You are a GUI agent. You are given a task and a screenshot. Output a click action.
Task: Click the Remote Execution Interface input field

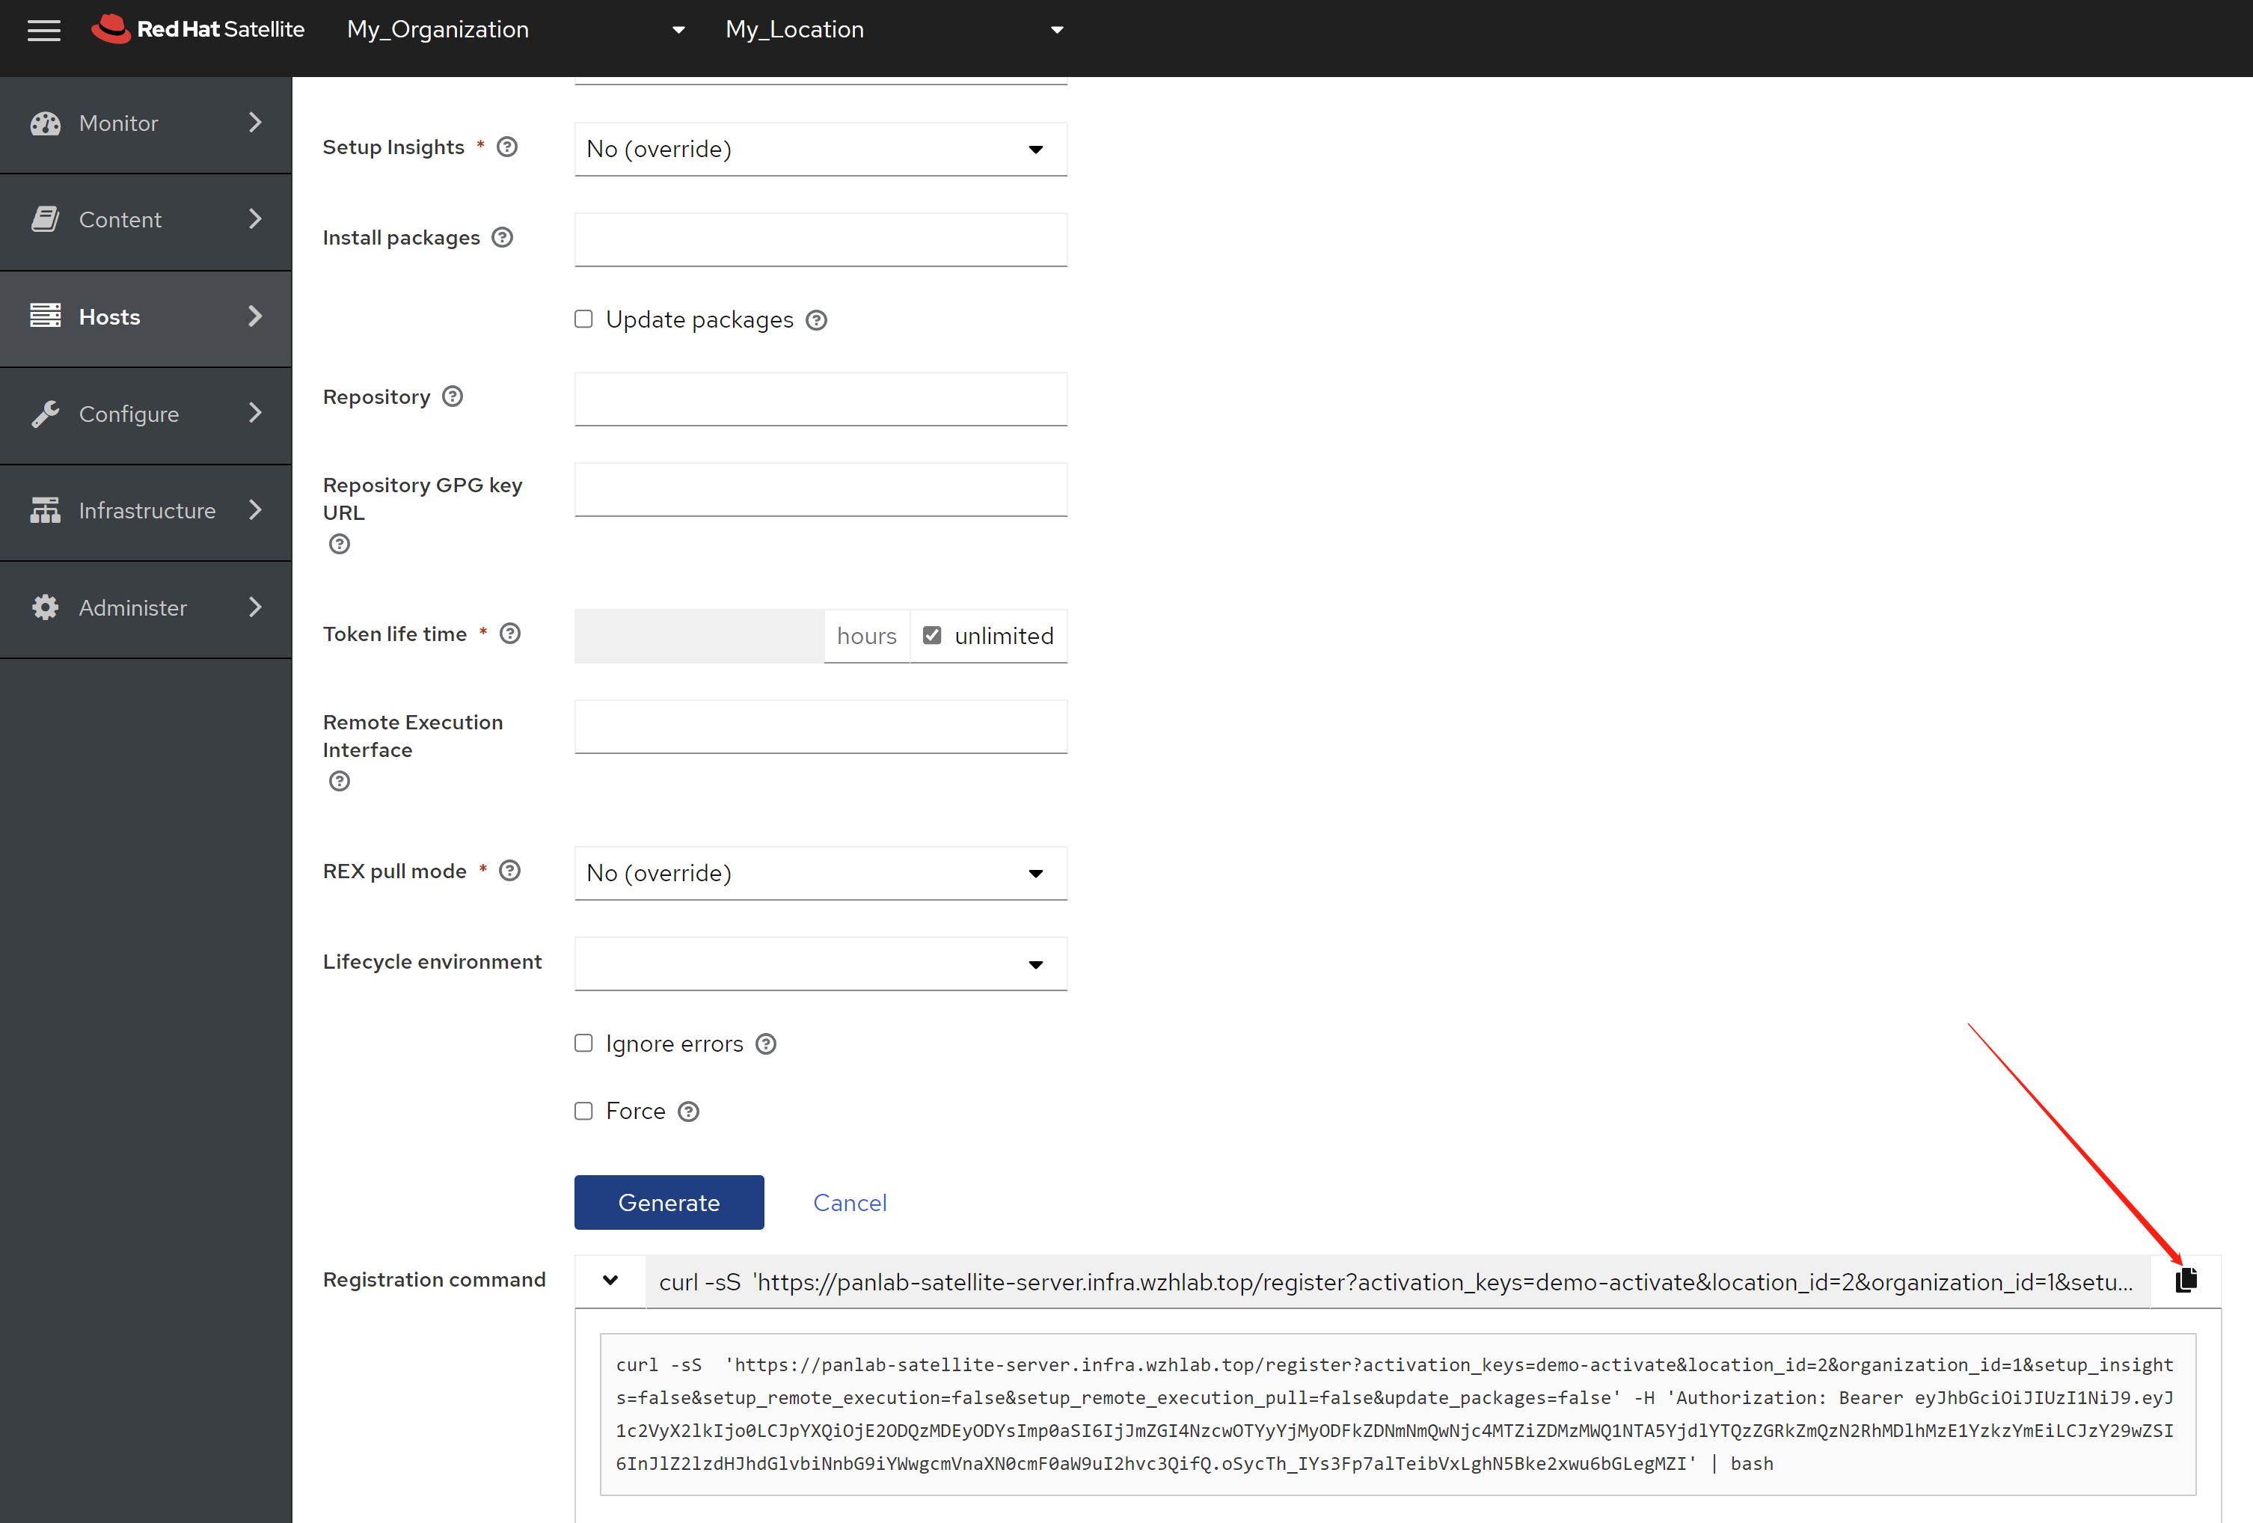820,726
